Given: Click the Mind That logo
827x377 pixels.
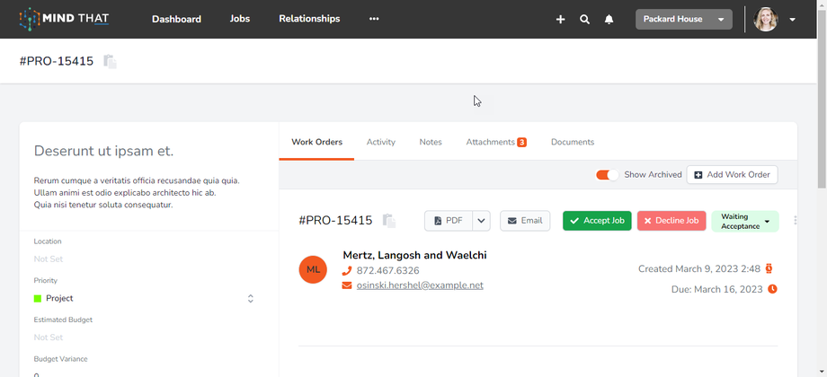Looking at the screenshot, I should click(65, 19).
